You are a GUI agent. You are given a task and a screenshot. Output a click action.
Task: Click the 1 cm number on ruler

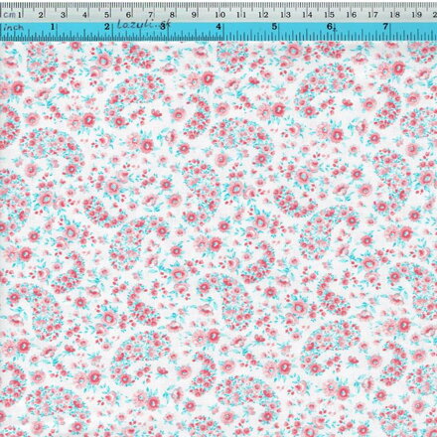(x=20, y=14)
